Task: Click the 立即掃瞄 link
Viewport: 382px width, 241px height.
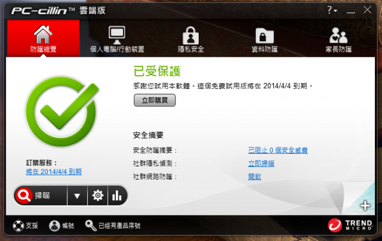Action: [x=261, y=163]
